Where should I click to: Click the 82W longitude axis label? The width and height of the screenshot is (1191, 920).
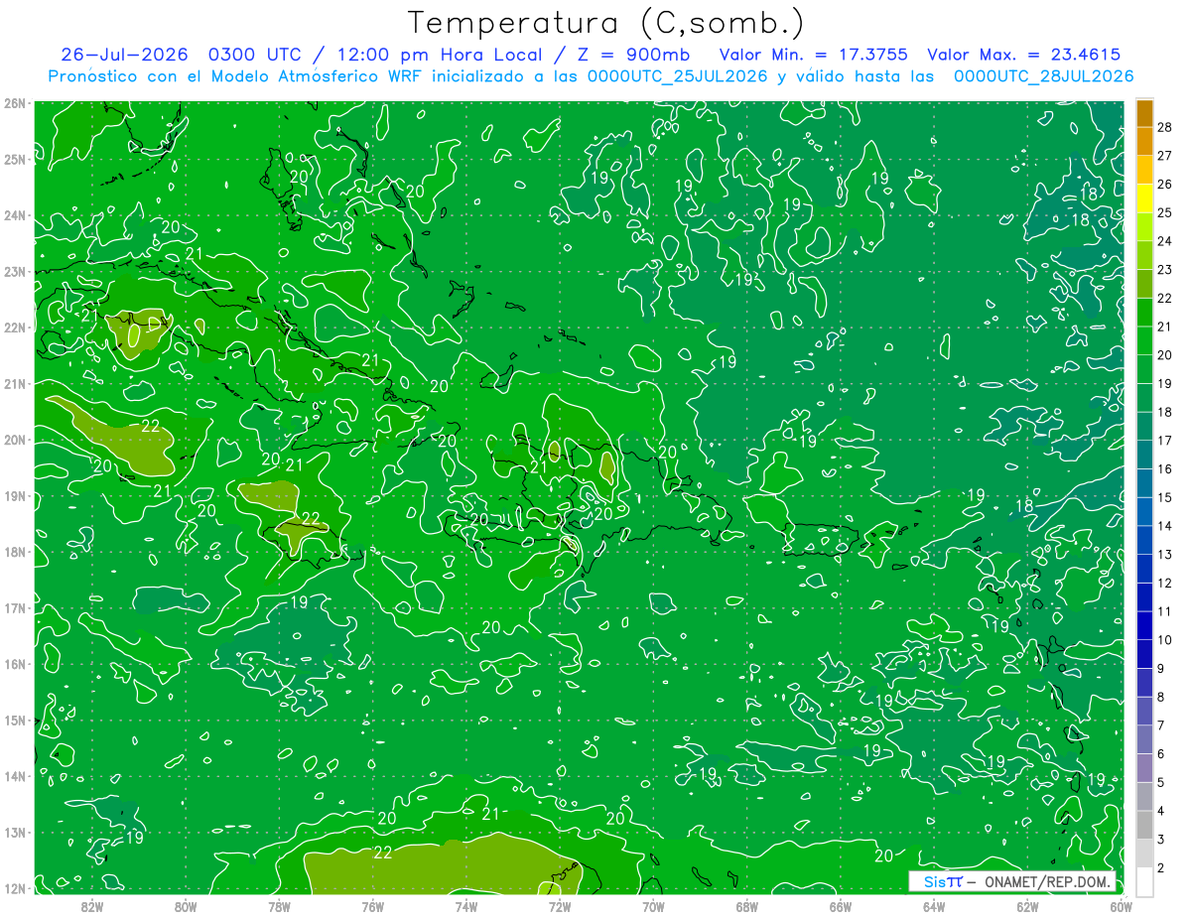click(92, 906)
